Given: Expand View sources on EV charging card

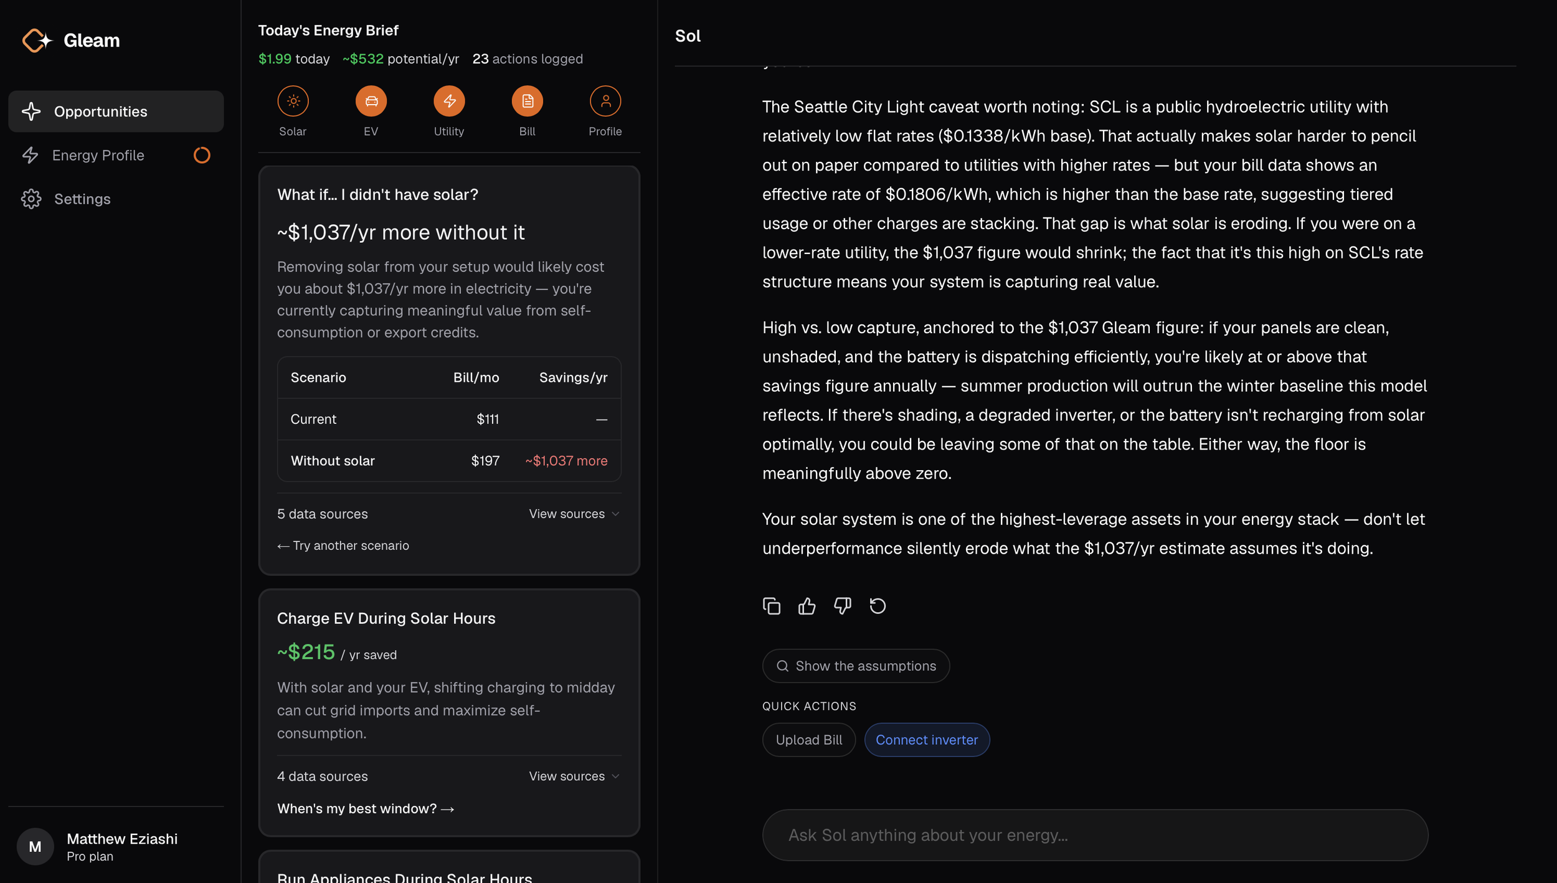Looking at the screenshot, I should click(x=574, y=776).
